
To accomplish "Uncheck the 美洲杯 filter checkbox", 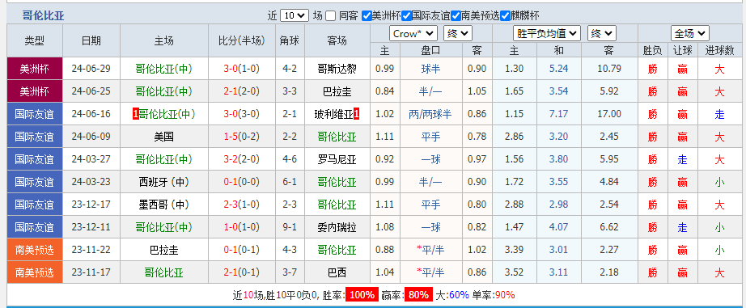I will coord(366,15).
